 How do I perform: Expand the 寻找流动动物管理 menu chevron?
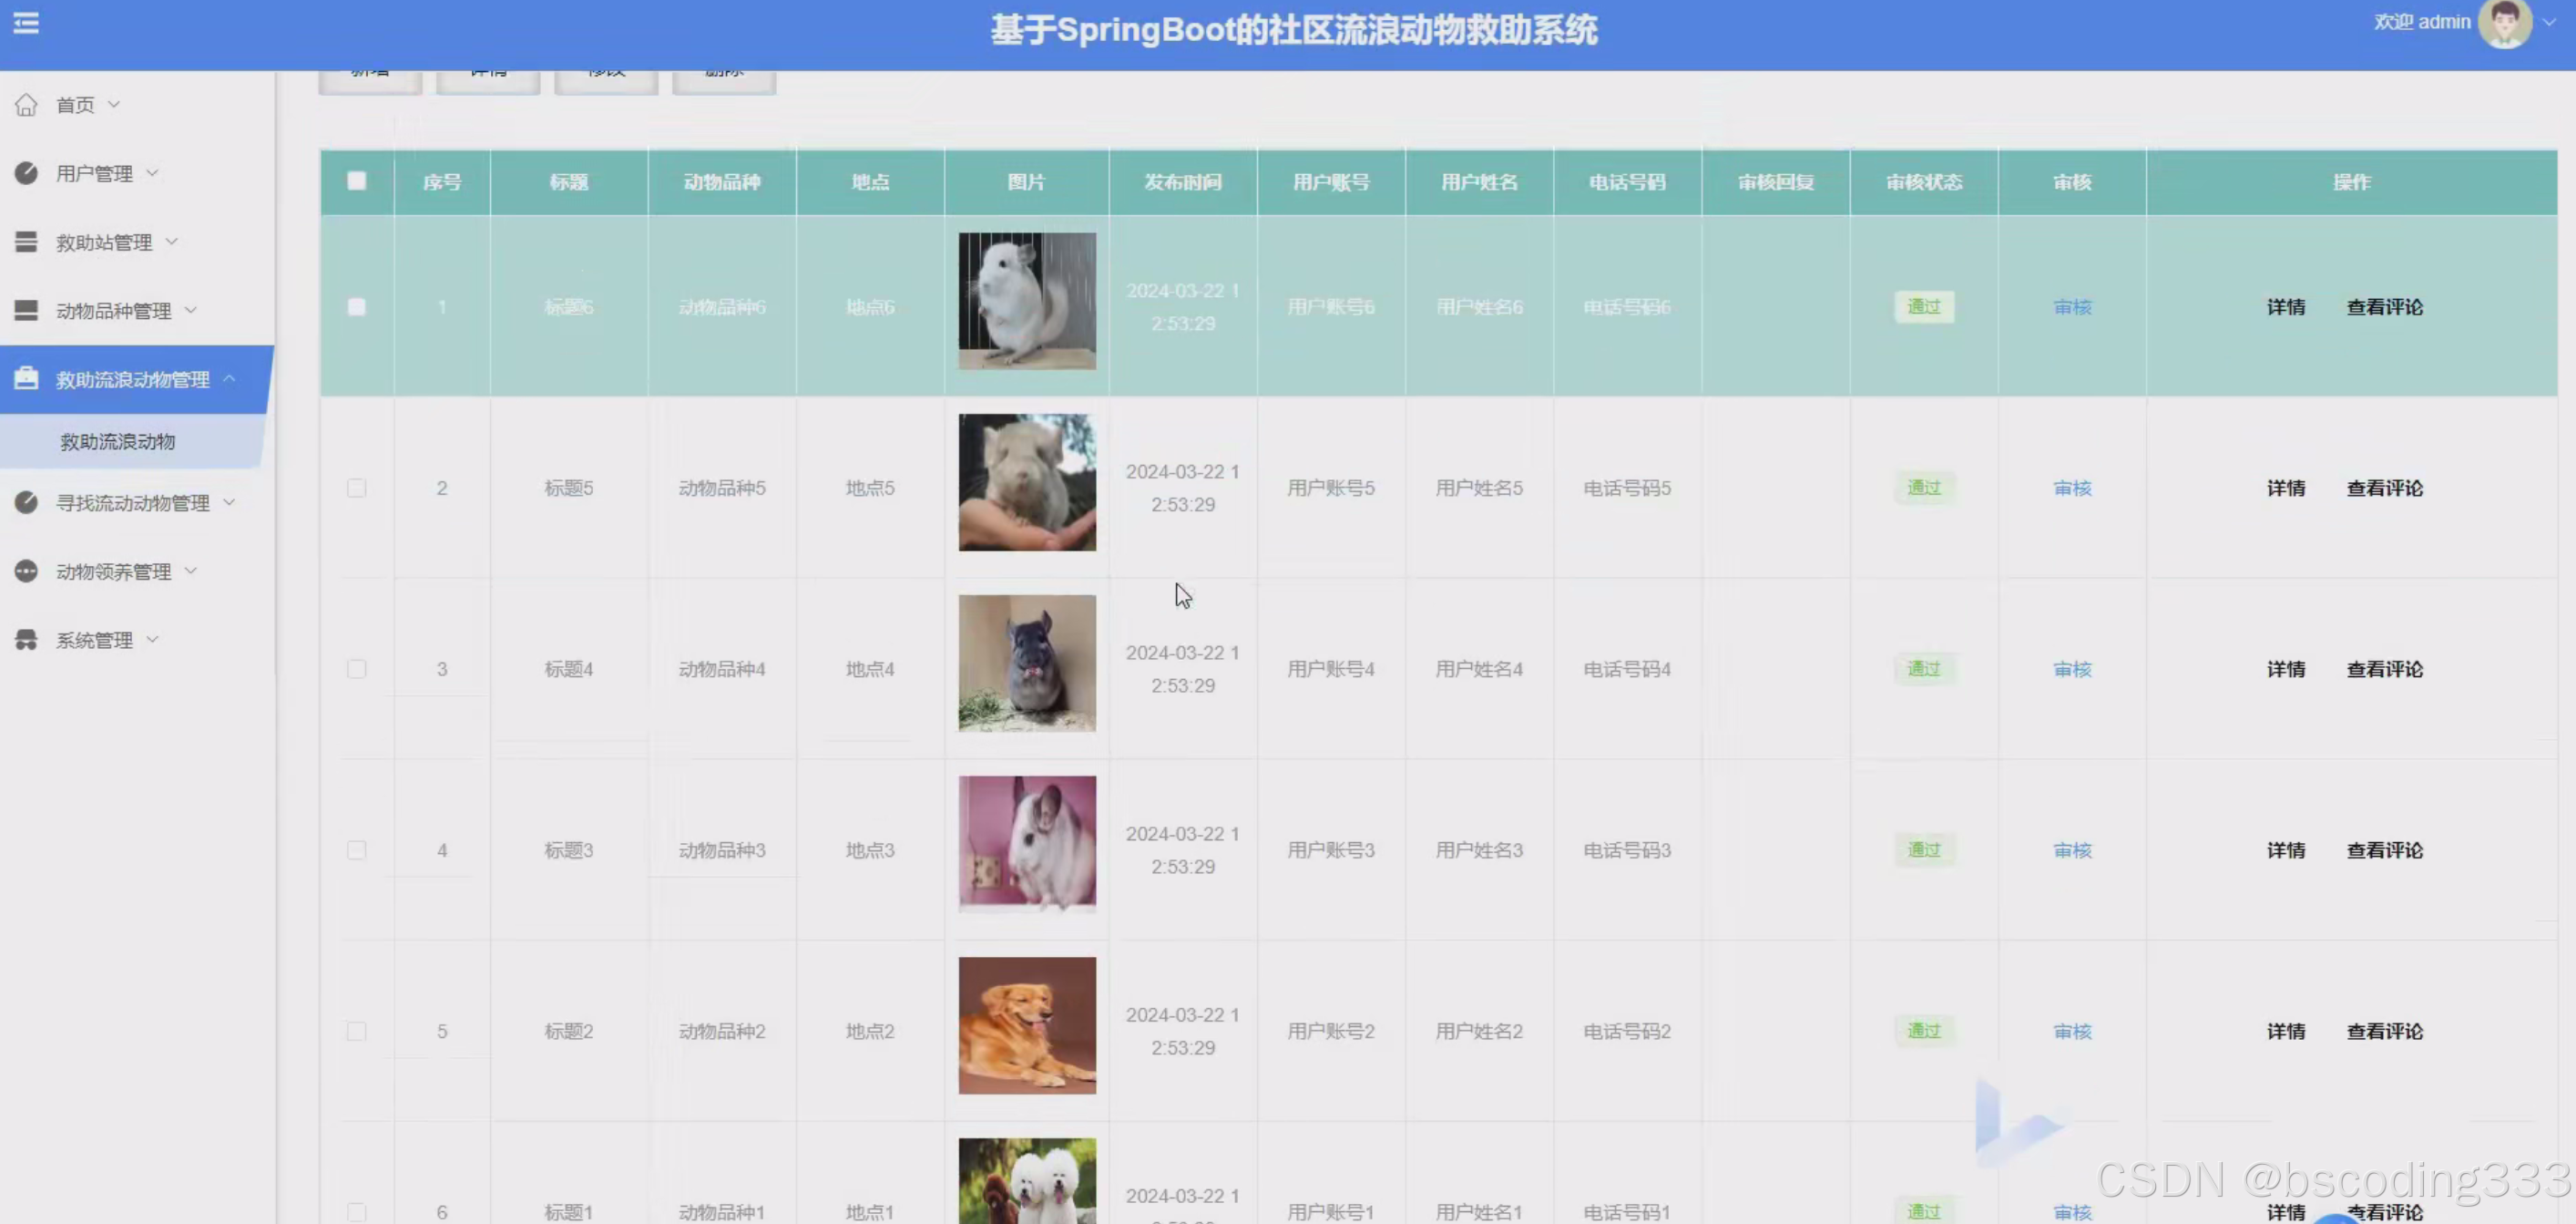click(231, 503)
